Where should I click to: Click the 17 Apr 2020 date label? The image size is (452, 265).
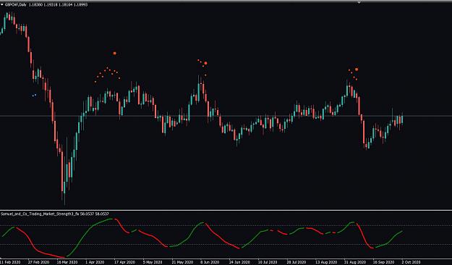point(125,262)
